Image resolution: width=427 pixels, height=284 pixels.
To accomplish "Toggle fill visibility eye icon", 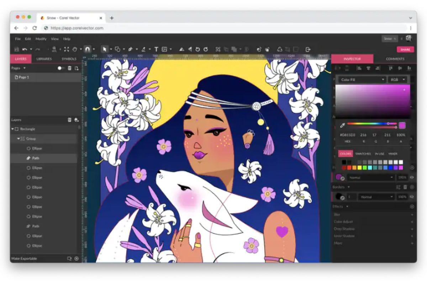I will coord(412,177).
